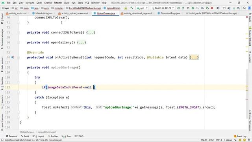
Task: Switch to MainActivity.java tab
Action: coord(42,13)
